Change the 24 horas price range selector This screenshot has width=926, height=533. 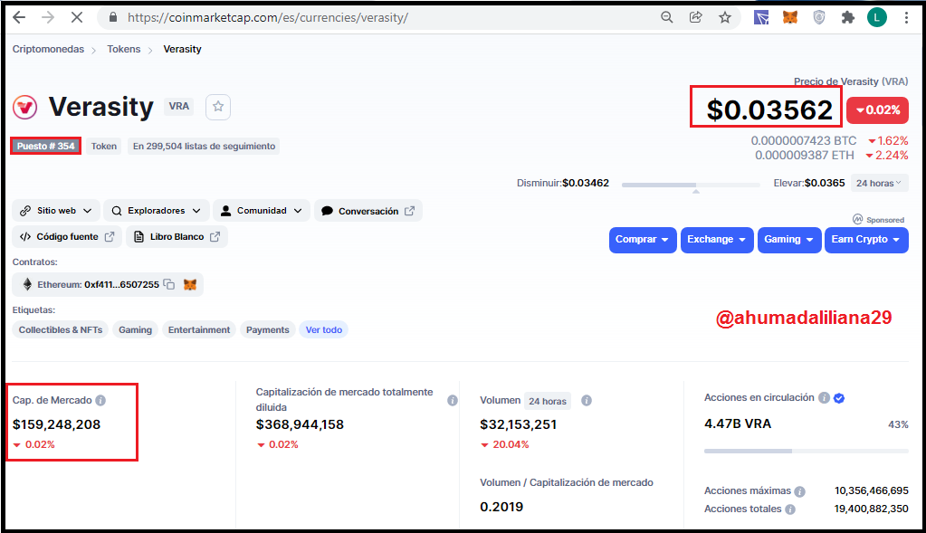click(879, 183)
